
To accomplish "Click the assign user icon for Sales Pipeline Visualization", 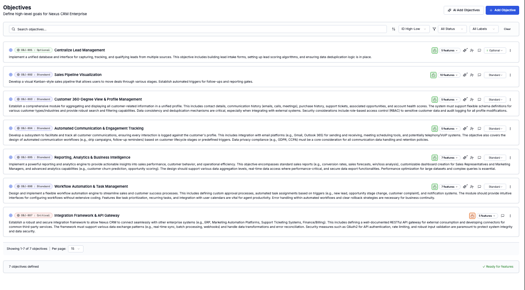I will (472, 75).
